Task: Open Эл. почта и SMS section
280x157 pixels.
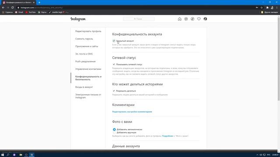Action: point(84,54)
